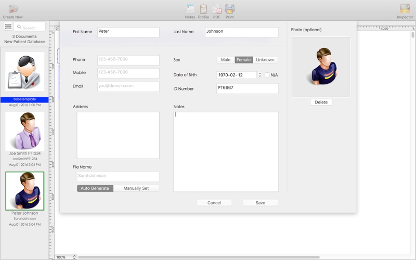The height and width of the screenshot is (260, 416).
Task: Select the Joe Smith PT1234 thumbnail
Action: pos(25,131)
